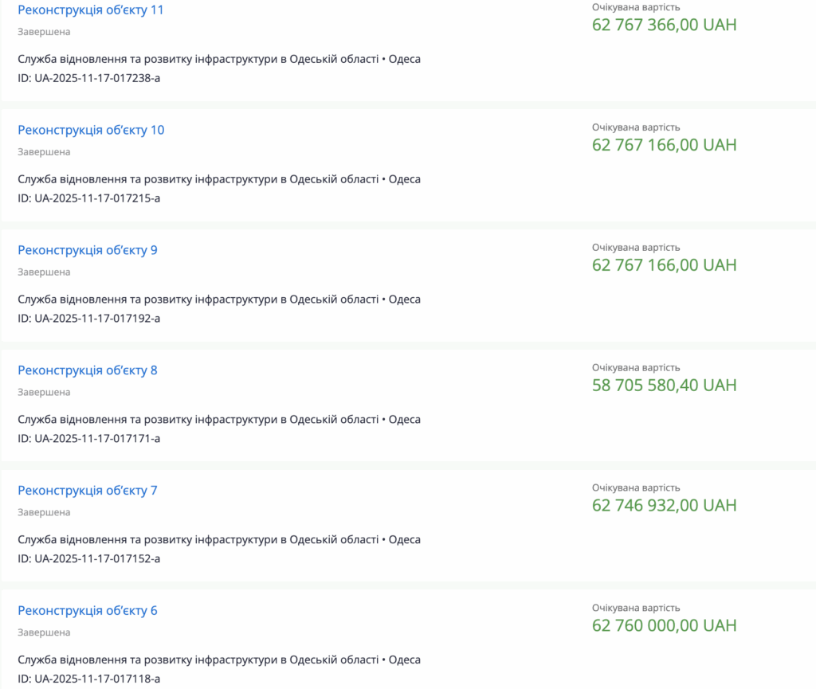Go to "Реконструкція об'єкту 8" tender page
The width and height of the screenshot is (816, 689).
[88, 370]
